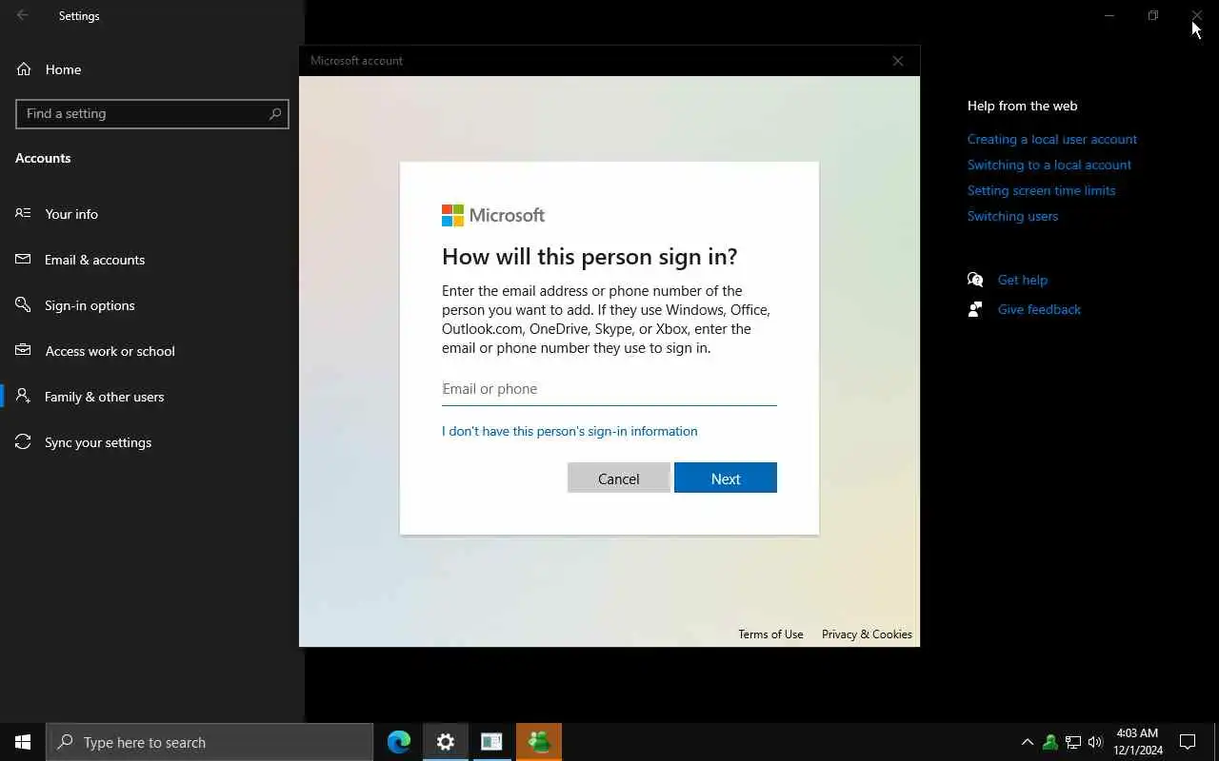
Task: Click the window app icon beside Settings gear in taskbar
Action: [491, 742]
